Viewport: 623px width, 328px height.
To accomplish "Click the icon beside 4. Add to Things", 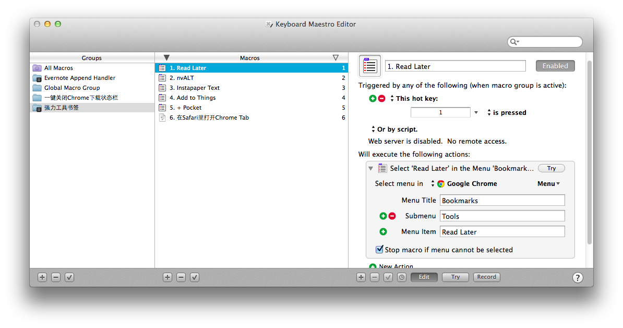I will pyautogui.click(x=162, y=98).
